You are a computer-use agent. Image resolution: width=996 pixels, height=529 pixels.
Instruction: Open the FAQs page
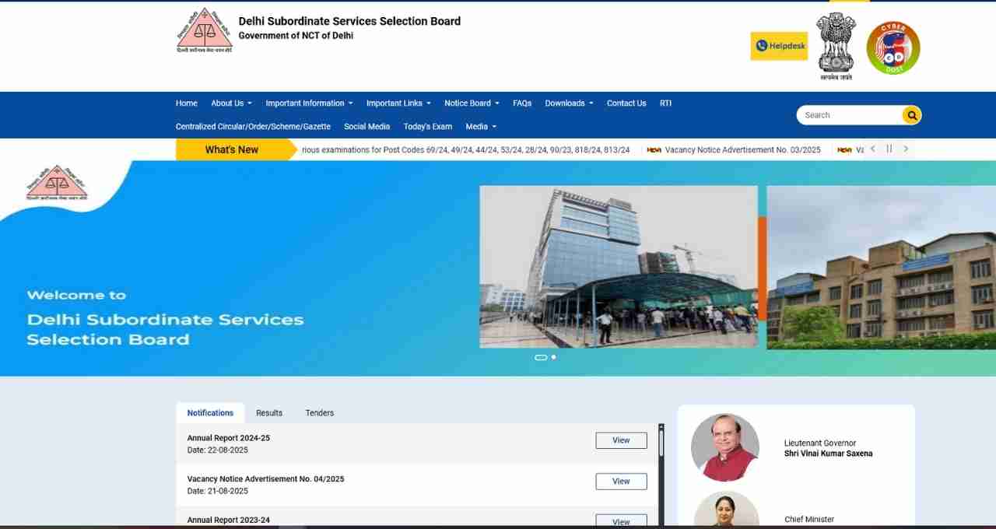(x=522, y=103)
